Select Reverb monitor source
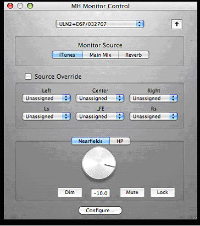 (134, 55)
